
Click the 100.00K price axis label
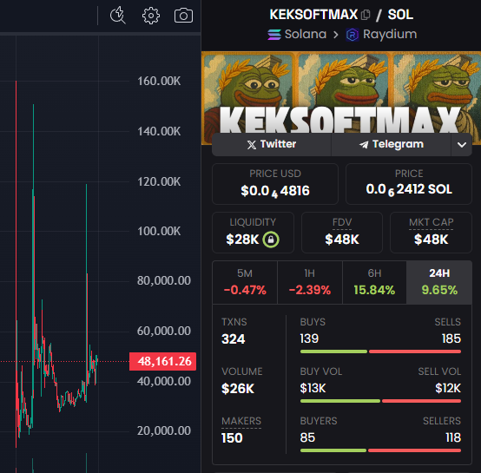[x=159, y=231]
